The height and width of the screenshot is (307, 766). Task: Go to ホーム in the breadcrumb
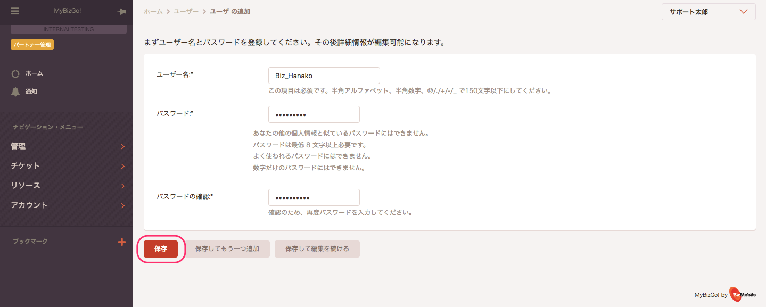[x=153, y=11]
